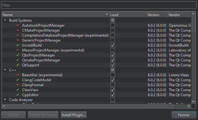Image resolution: width=198 pixels, height=120 pixels.
Task: Click the Détails de l'erreur button
Action: 43,115
